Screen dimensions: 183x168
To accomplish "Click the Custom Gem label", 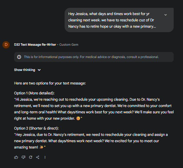I will [x=69, y=45].
